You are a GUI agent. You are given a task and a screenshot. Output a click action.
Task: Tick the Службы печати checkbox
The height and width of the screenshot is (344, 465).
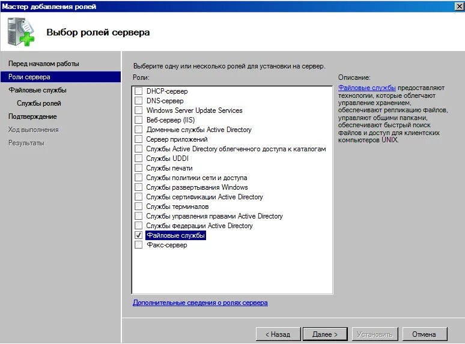(139, 168)
